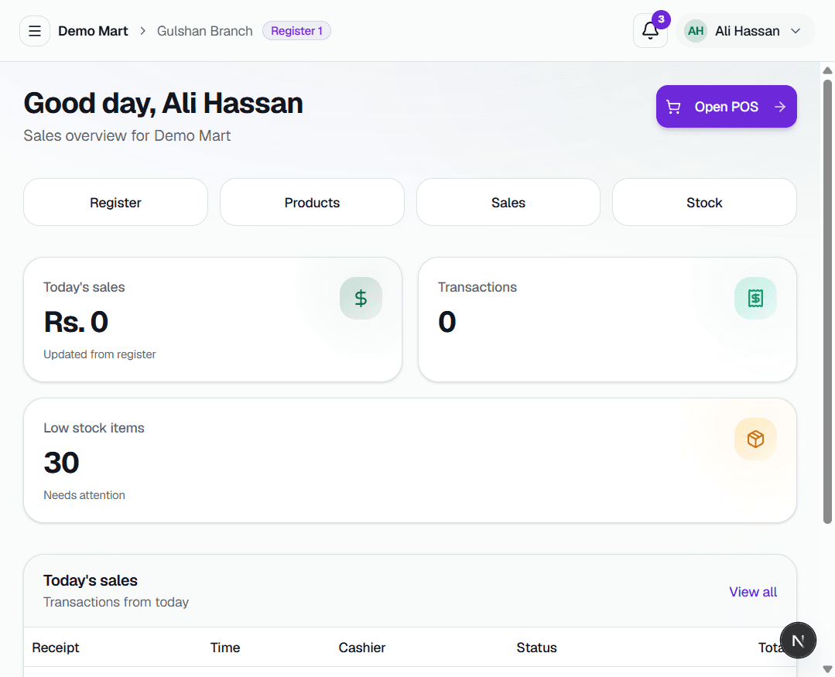
Task: Click the Transactions card label
Action: [x=477, y=287]
